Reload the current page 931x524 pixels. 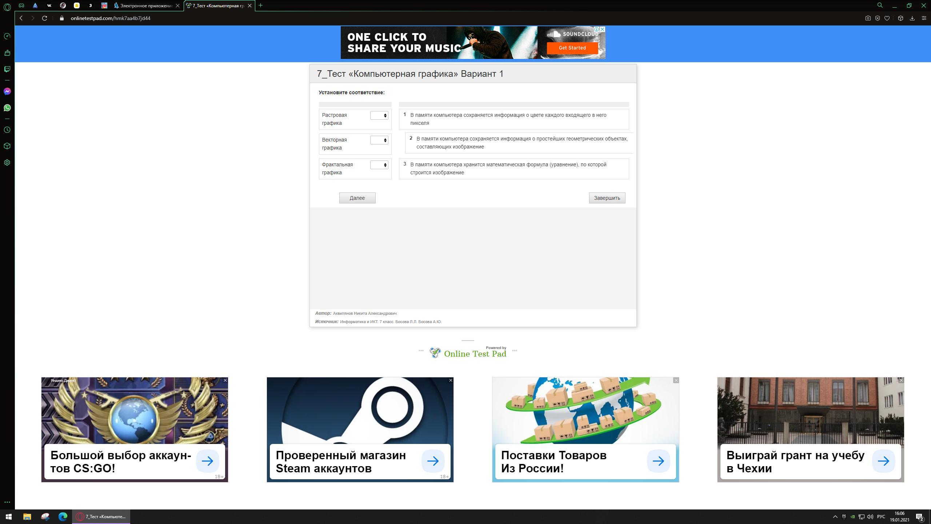click(x=44, y=18)
